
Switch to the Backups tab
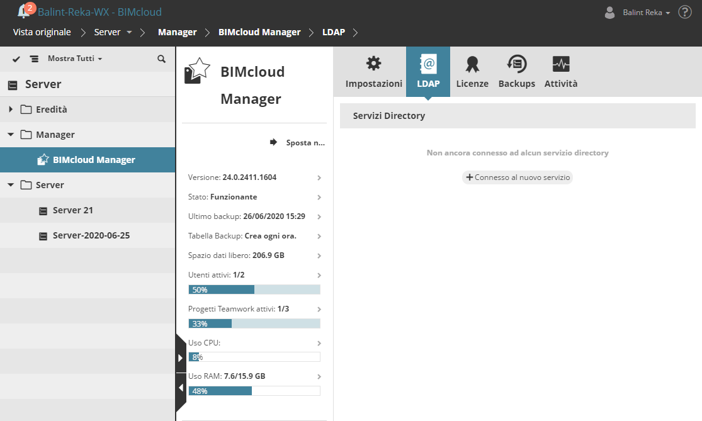[x=517, y=72]
